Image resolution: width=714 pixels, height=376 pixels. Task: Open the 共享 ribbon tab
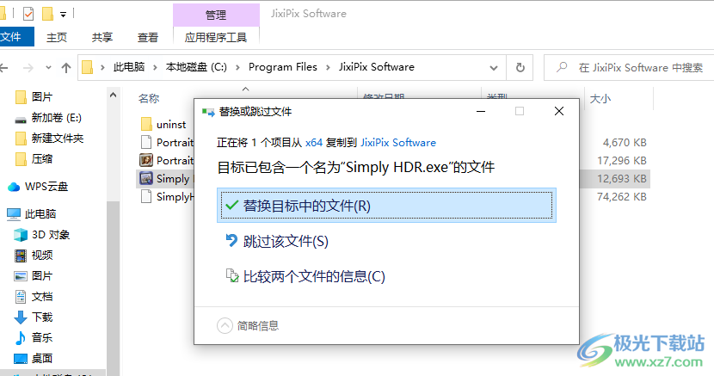click(x=102, y=37)
